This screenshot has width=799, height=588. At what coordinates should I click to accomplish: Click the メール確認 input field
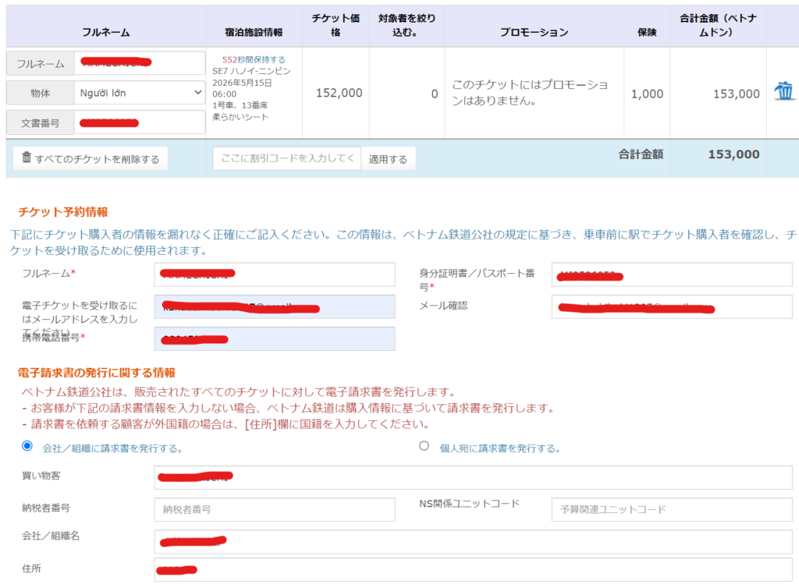[x=671, y=306]
